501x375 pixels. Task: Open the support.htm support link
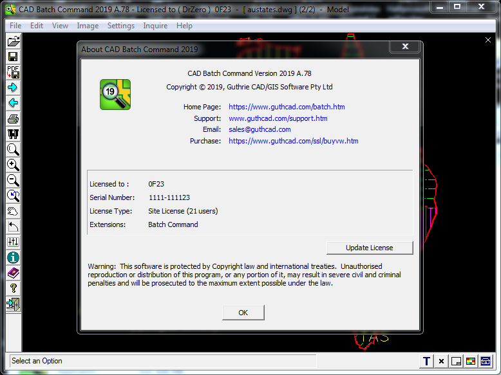[x=278, y=118]
